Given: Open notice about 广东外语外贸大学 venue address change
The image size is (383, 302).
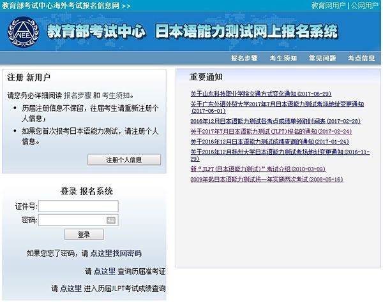Looking at the screenshot, I should click(x=277, y=108).
